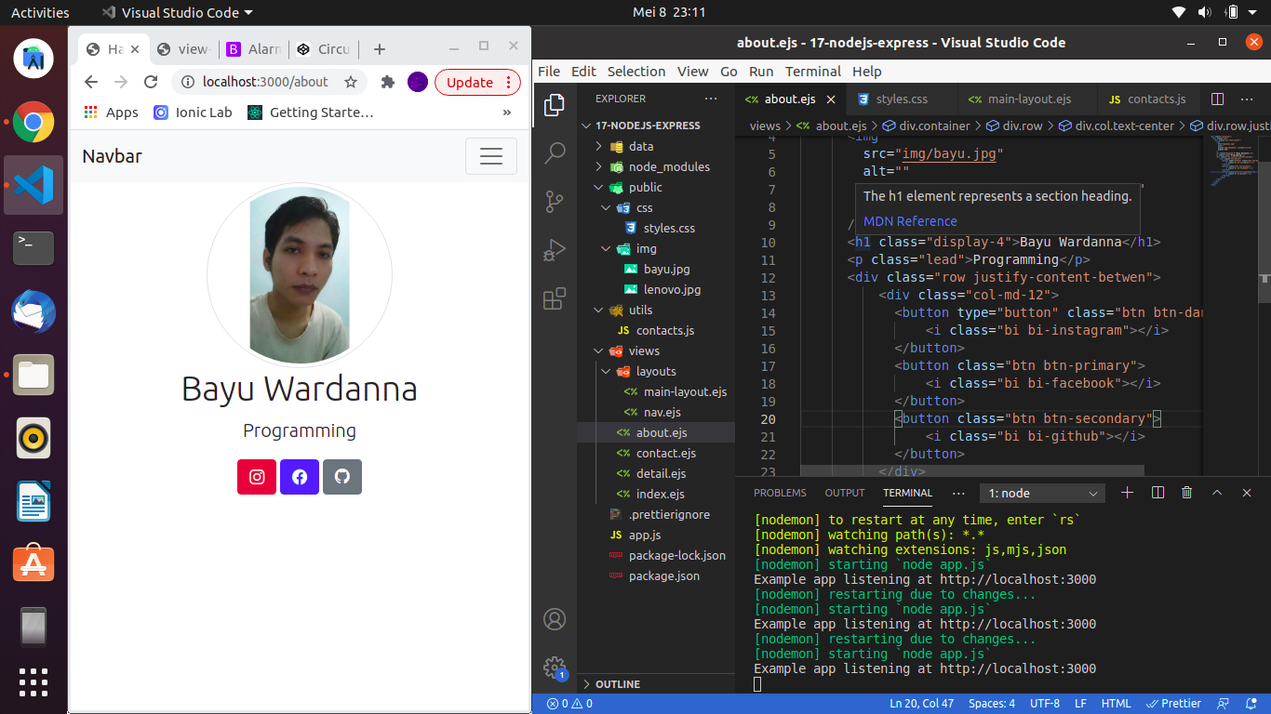Kill the terminal with trash icon
The height and width of the screenshot is (714, 1271).
pyautogui.click(x=1186, y=493)
